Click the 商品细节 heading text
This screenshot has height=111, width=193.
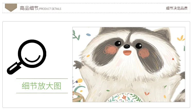tap(29, 8)
